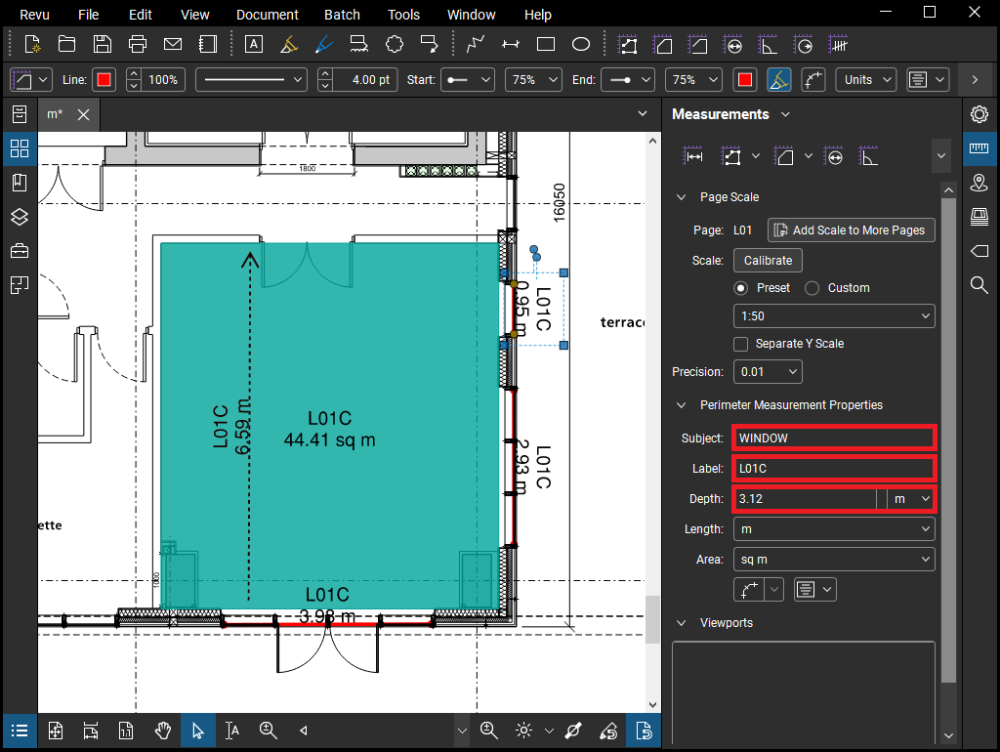Open the Document menu
The width and height of the screenshot is (1000, 752).
pyautogui.click(x=268, y=14)
